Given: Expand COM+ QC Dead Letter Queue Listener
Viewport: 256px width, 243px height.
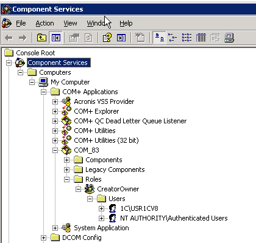Looking at the screenshot, I should tap(55, 121).
